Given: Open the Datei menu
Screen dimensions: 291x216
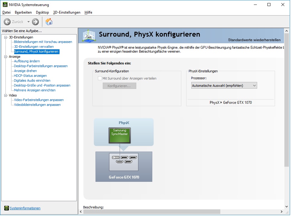Looking at the screenshot, I should pyautogui.click(x=6, y=12).
